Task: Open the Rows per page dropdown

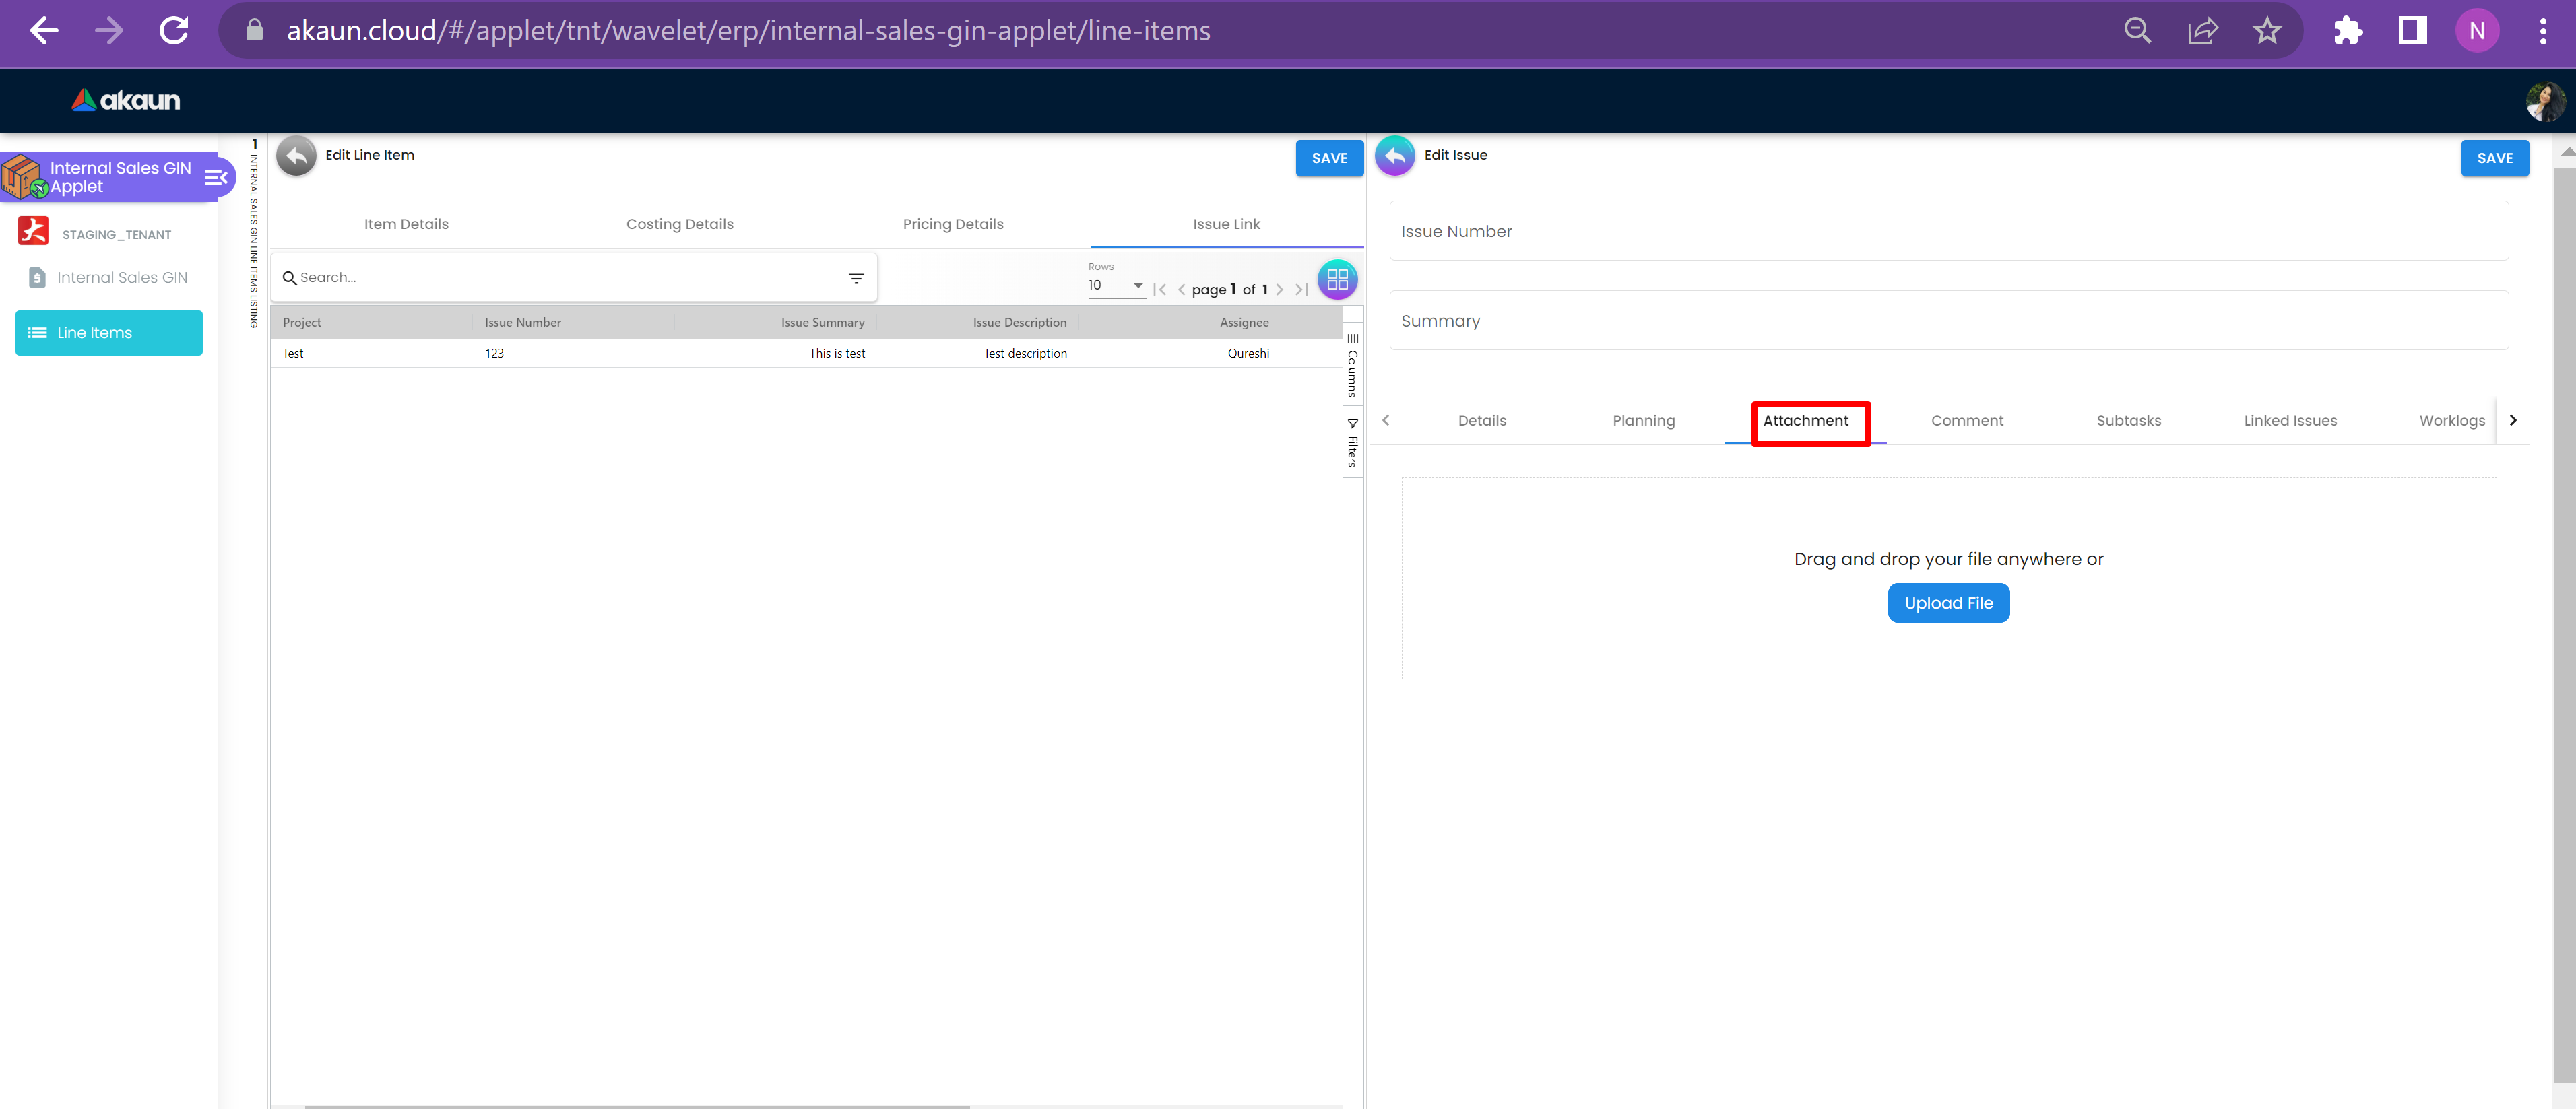Action: tap(1116, 286)
